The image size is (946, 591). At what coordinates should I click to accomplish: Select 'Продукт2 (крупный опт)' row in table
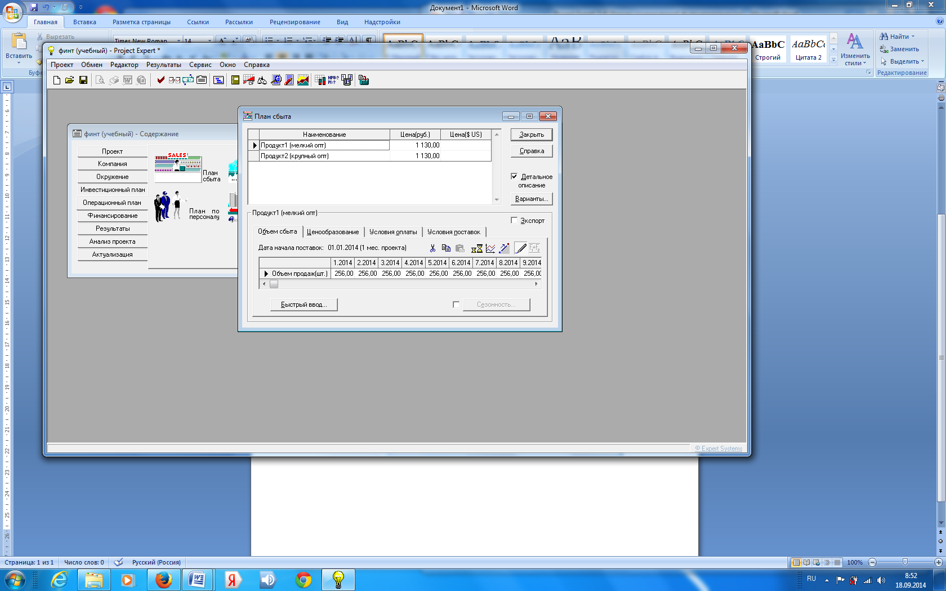coord(369,156)
